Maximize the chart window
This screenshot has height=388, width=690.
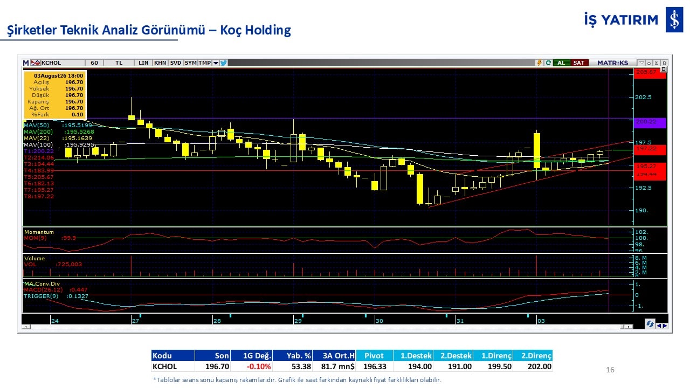tap(657, 63)
